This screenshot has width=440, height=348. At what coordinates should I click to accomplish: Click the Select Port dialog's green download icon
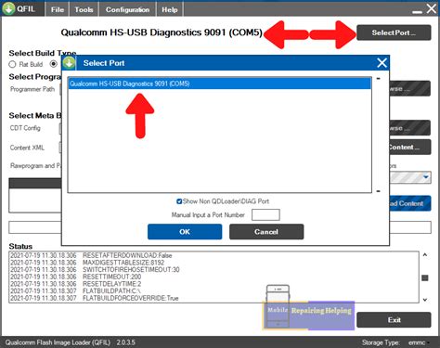pyautogui.click(x=69, y=63)
